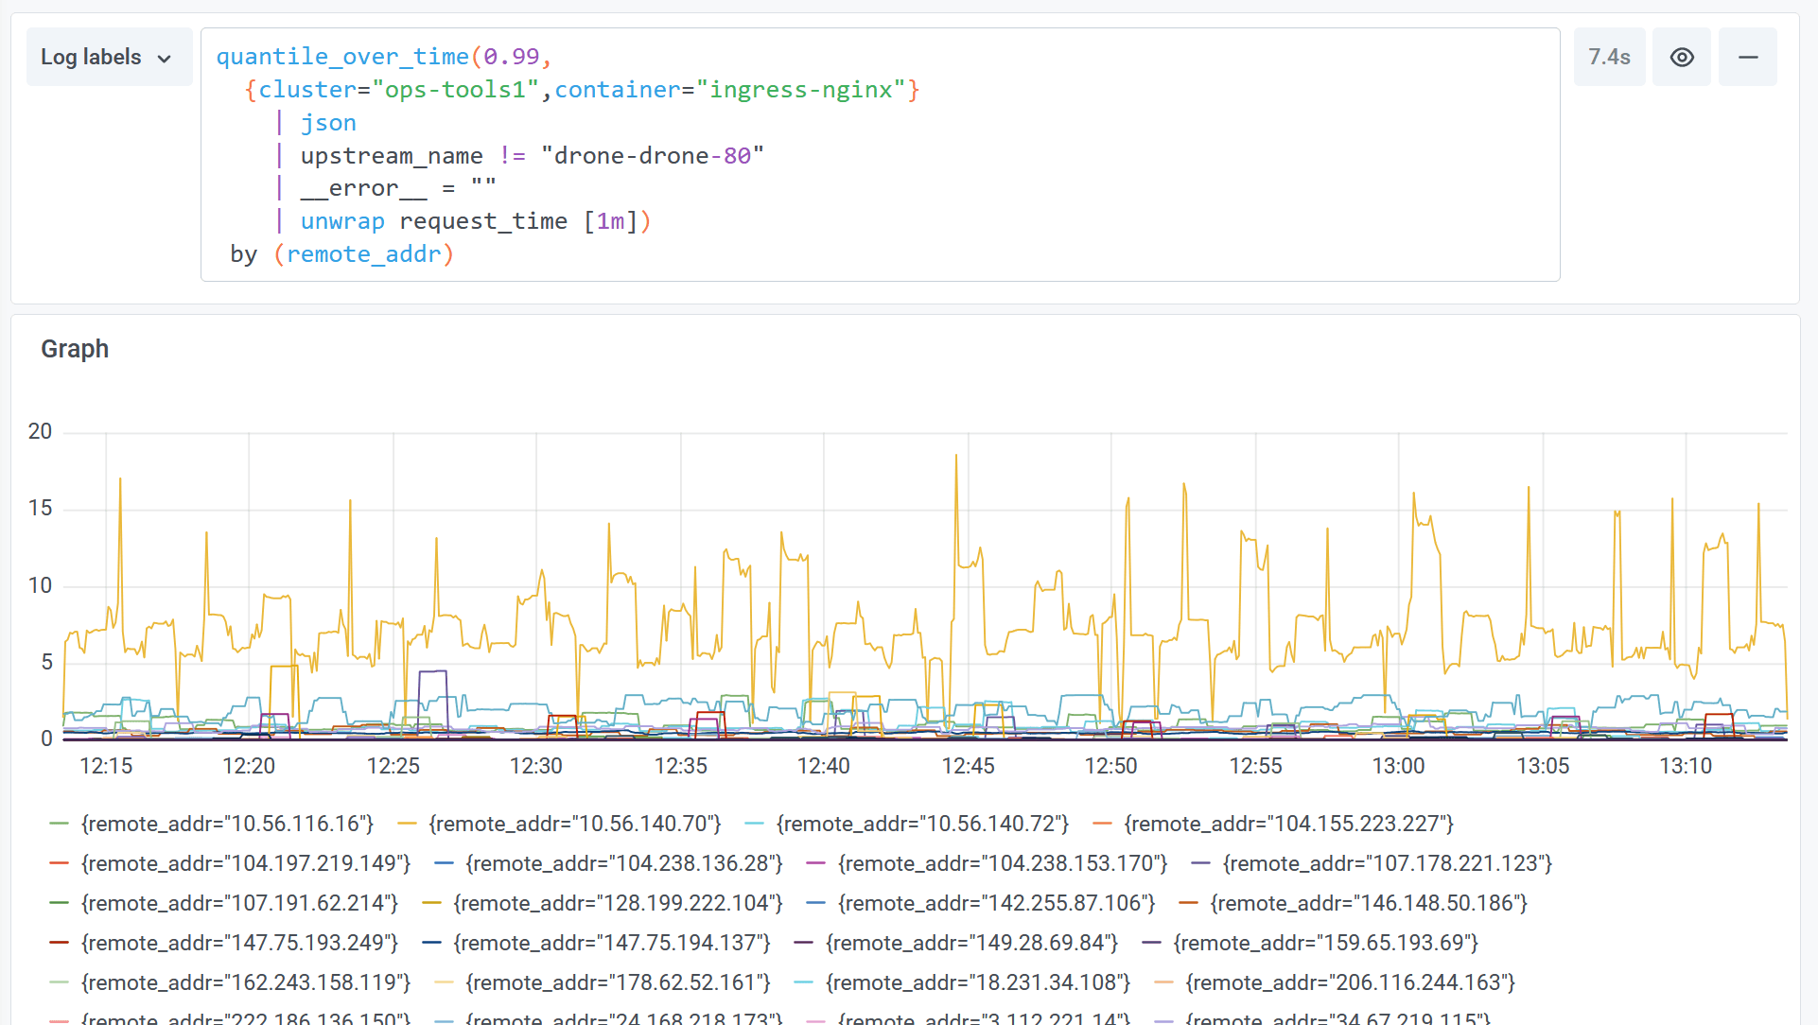Select legend entry remote_addr 104.197.219.149

click(x=245, y=863)
